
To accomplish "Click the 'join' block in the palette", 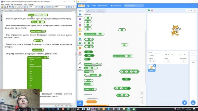I will (x=93, y=64).
